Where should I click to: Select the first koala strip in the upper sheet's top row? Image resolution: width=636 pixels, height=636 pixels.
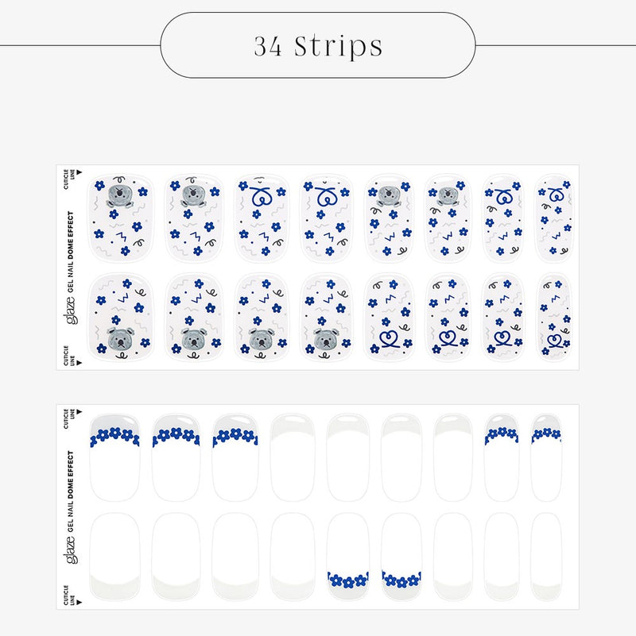coord(121,219)
